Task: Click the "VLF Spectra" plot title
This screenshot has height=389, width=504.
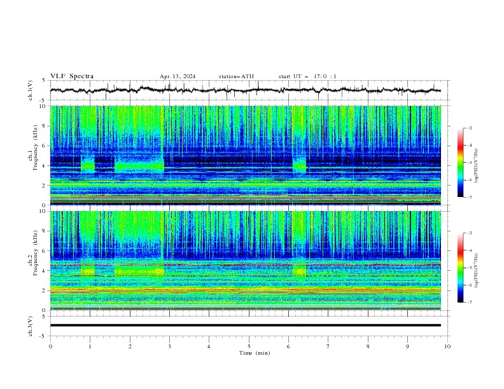Action: click(72, 76)
